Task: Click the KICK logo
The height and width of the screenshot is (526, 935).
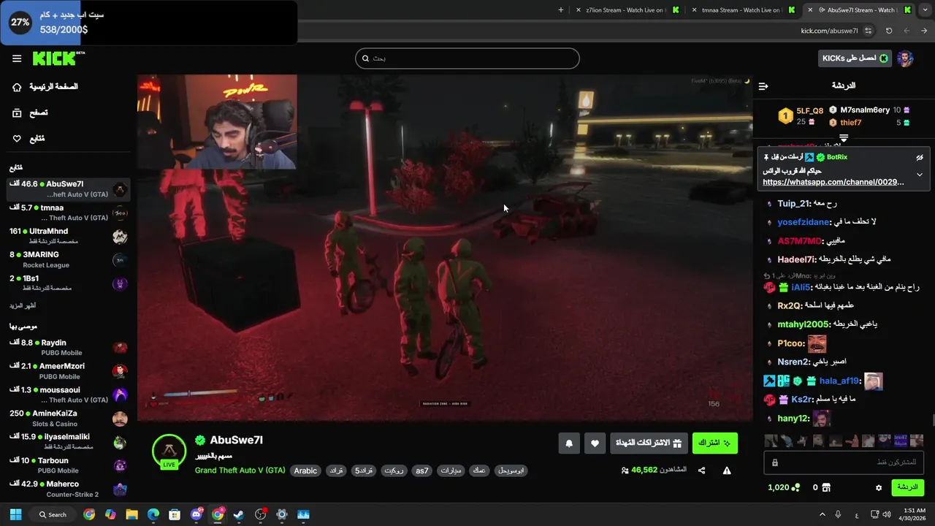Action: [58, 58]
